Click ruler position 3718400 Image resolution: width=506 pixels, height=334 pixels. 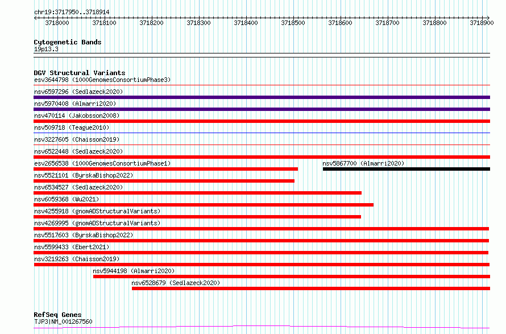click(246, 23)
